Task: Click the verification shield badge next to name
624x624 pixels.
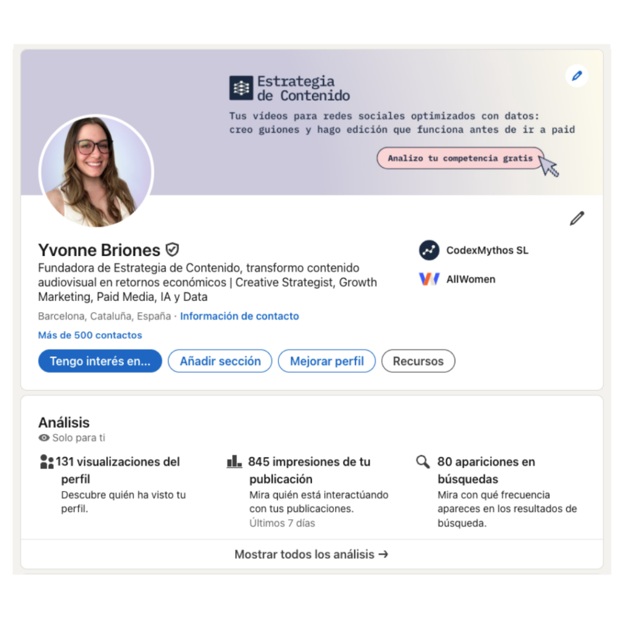Action: (172, 249)
